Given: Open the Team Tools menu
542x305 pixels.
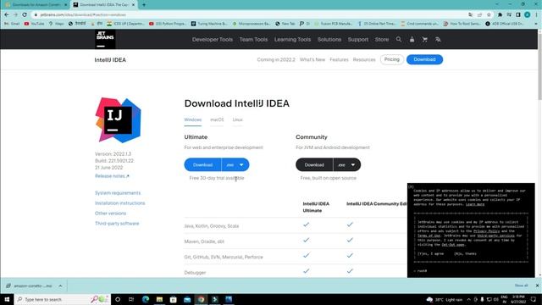Looking at the screenshot, I should coord(253,40).
